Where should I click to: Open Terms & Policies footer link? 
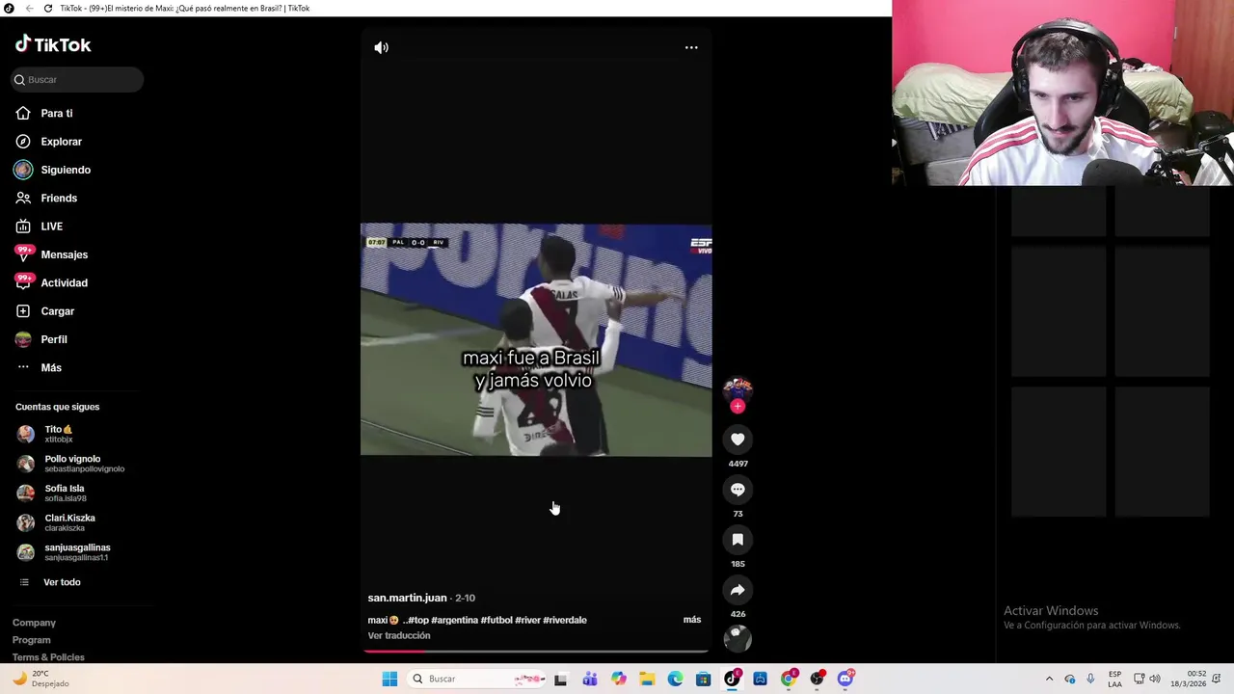point(48,657)
